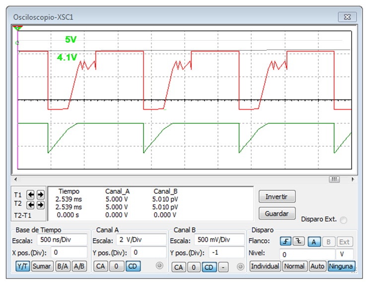
Task: Move the T2 cursor right with arrow
Action: coord(40,205)
